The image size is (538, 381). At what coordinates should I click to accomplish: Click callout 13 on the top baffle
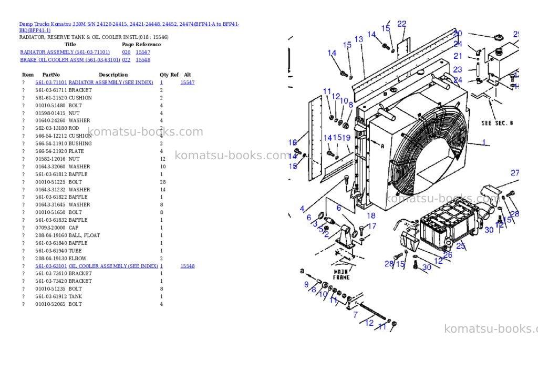click(359, 39)
